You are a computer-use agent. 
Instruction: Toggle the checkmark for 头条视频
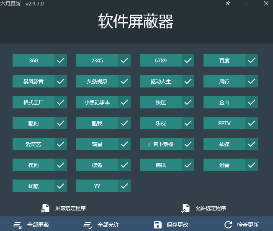coord(124,81)
